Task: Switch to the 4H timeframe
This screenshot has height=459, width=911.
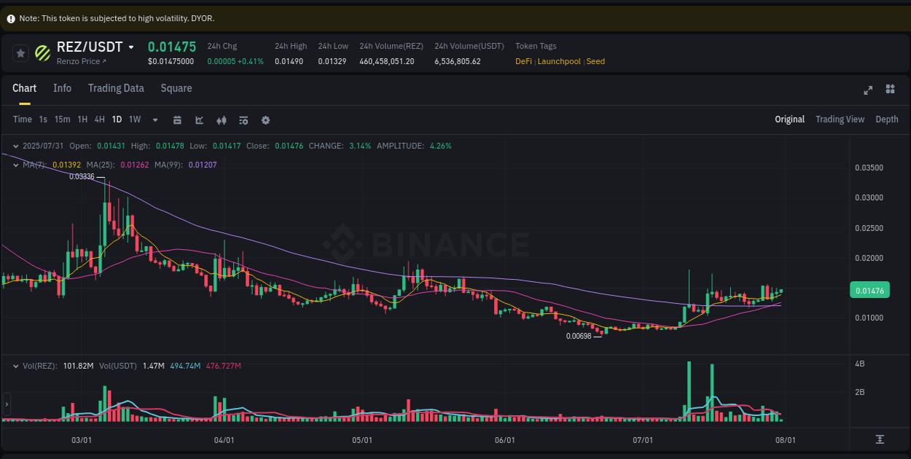Action: 99,119
